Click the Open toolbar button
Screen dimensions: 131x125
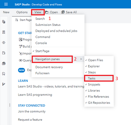point(51,12)
